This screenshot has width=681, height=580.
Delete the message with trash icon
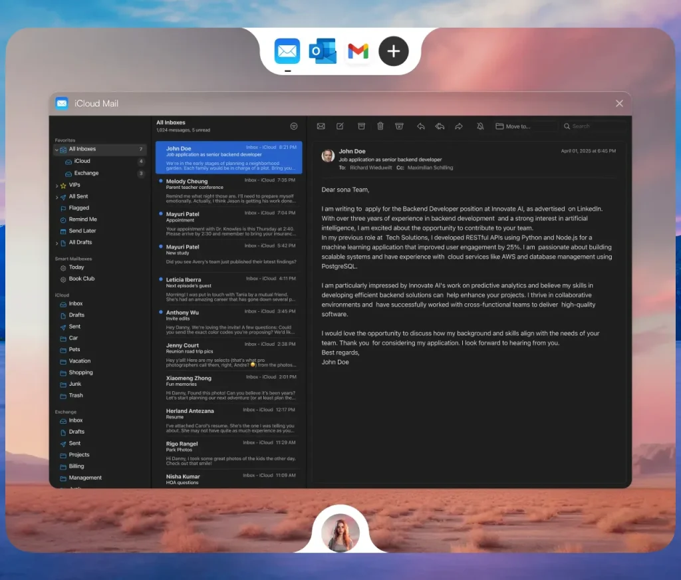tap(380, 126)
